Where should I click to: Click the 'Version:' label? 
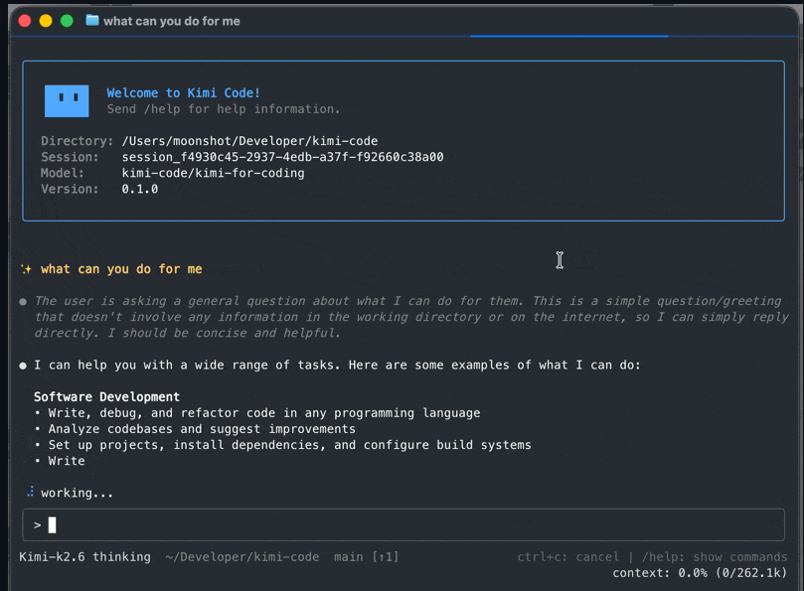(x=70, y=189)
